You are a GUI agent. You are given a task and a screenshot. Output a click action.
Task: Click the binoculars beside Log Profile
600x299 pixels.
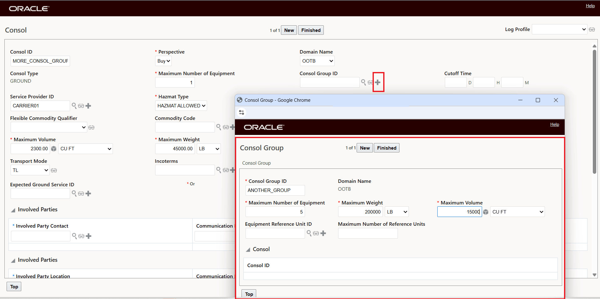[x=592, y=29]
